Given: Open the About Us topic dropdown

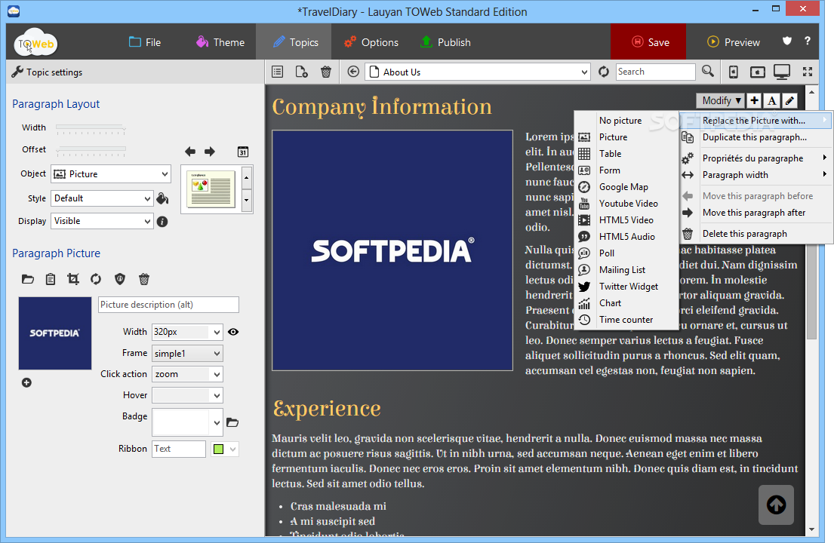Looking at the screenshot, I should click(x=478, y=72).
